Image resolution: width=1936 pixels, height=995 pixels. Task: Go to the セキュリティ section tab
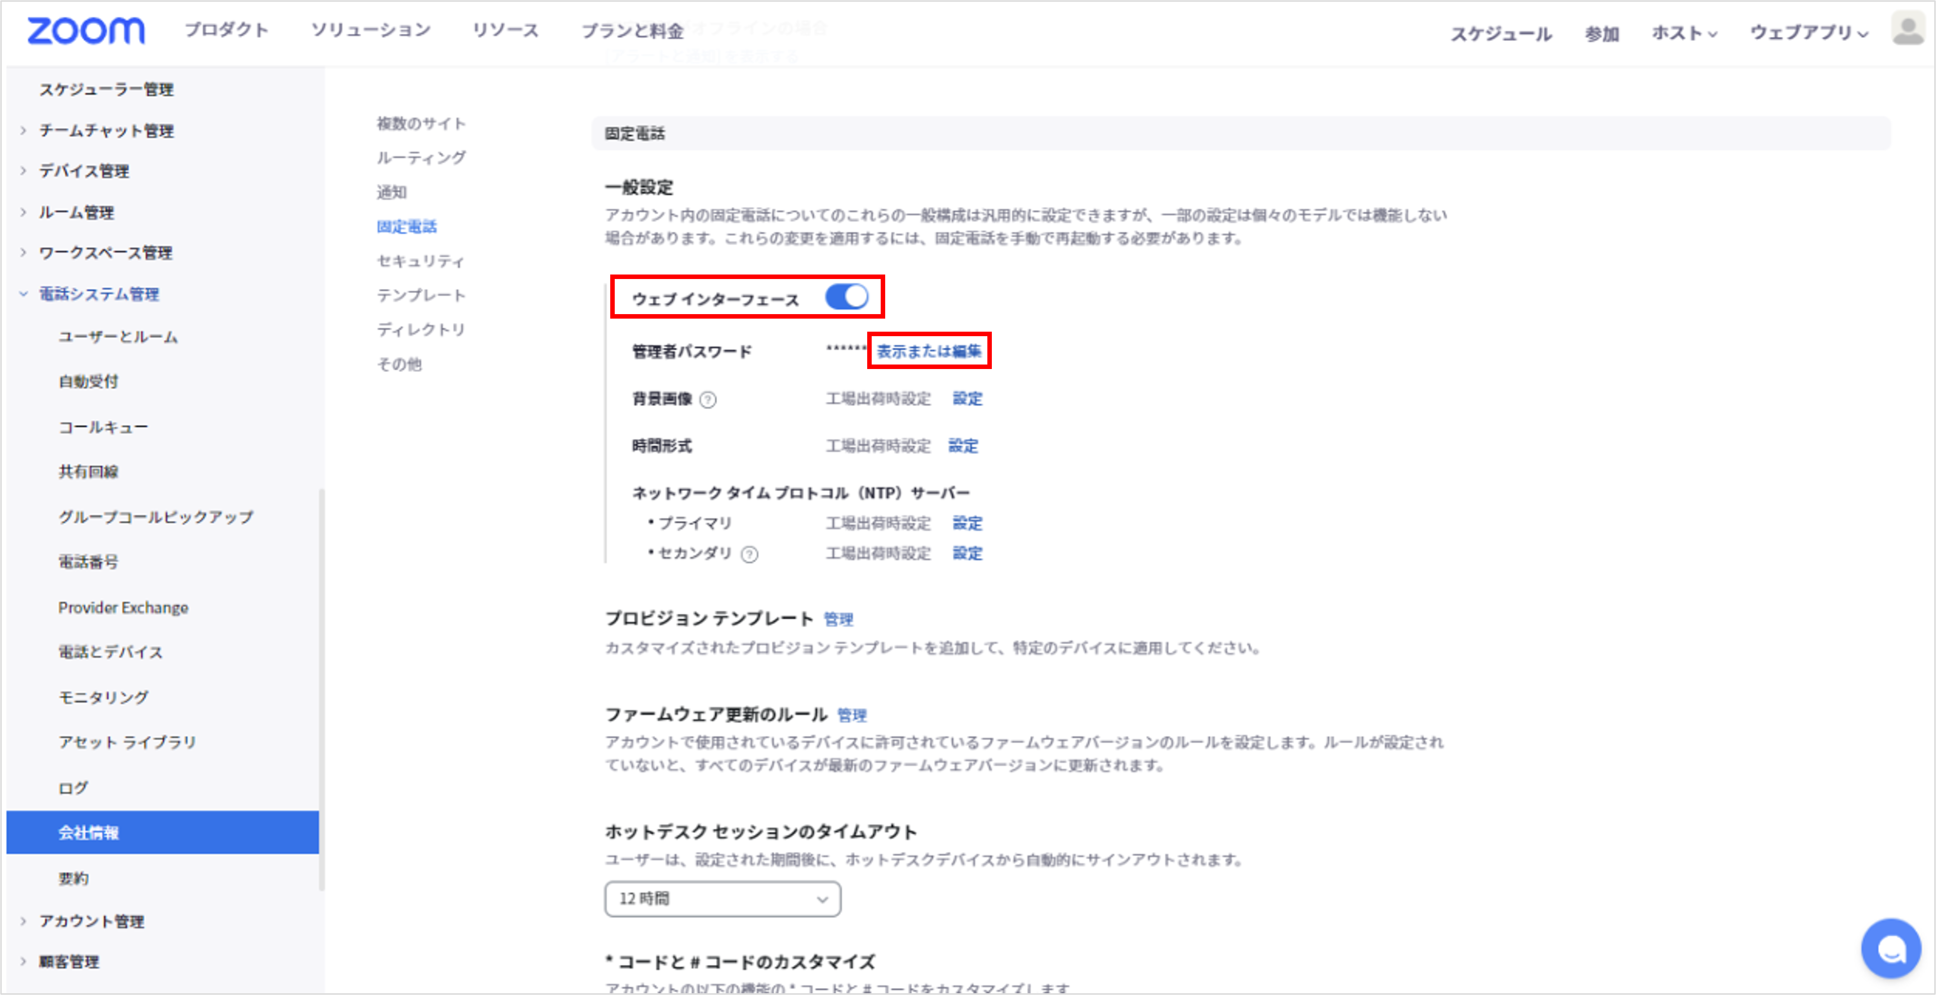(x=421, y=261)
